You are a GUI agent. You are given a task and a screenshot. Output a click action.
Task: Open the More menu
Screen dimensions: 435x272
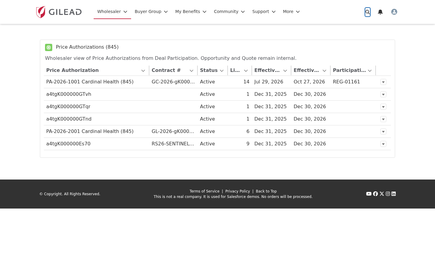[292, 11]
